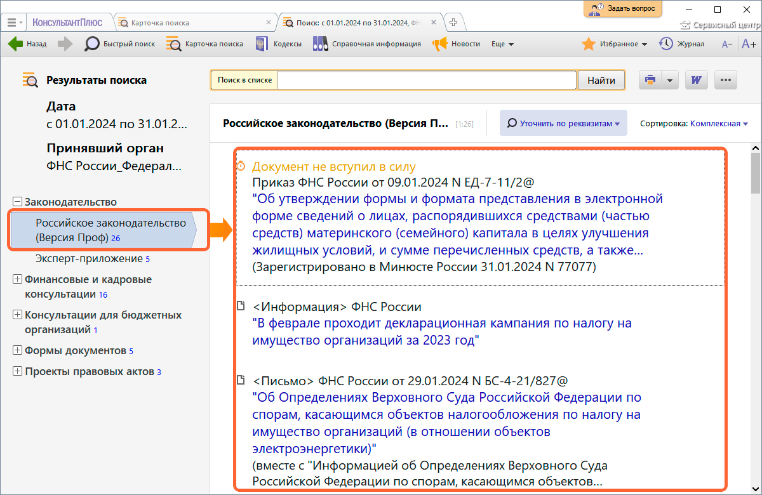Select Эксперт-приложение in the tree
This screenshot has width=762, height=495.
93,259
